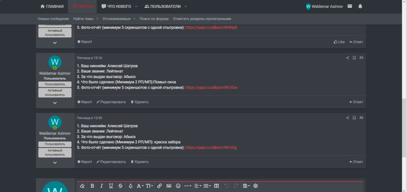407x192 pixels.
Task: Click the insert image icon
Action: pos(169,186)
